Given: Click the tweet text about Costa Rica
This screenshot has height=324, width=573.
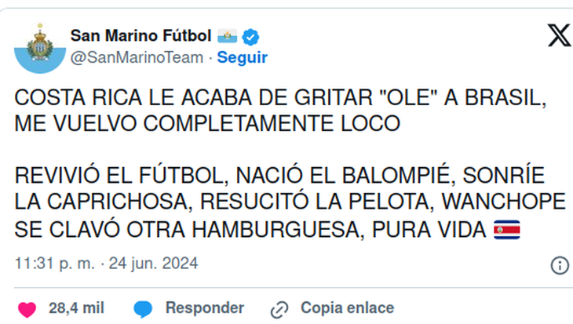Looking at the screenshot, I should [281, 111].
